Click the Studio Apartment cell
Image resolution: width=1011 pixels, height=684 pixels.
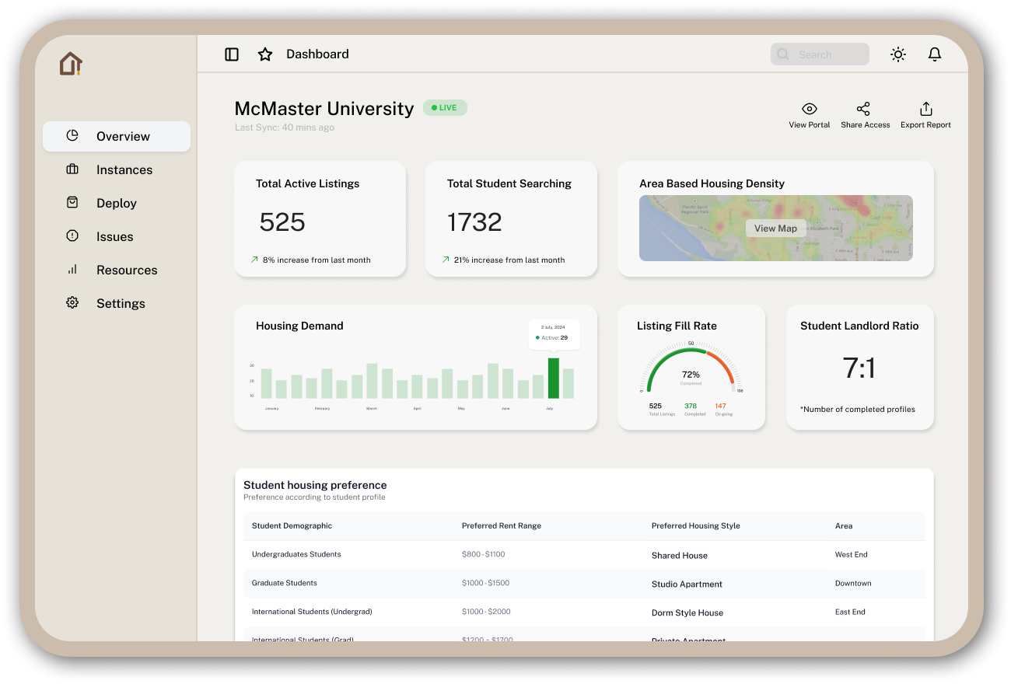tap(687, 585)
